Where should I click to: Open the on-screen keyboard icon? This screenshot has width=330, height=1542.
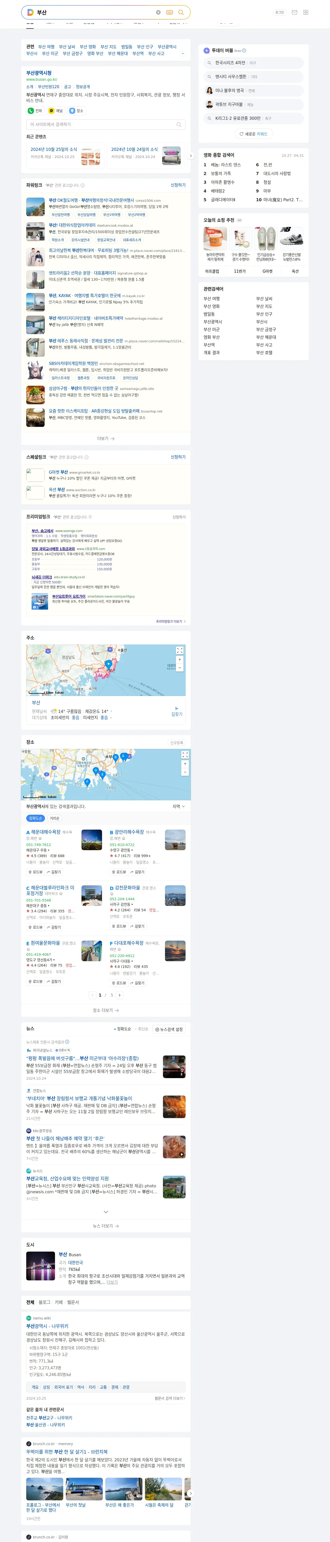pos(169,12)
